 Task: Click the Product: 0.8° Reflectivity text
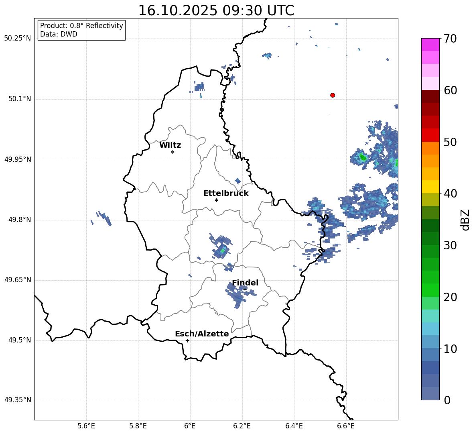click(81, 26)
